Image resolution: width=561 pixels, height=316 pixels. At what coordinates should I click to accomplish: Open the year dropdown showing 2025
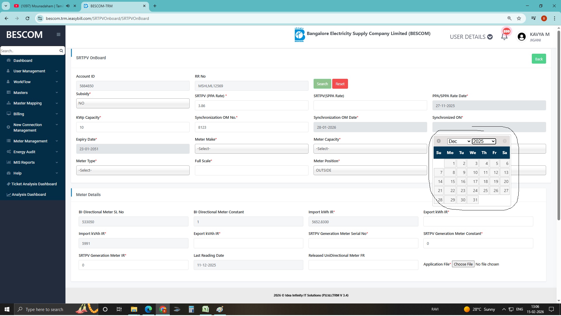tap(484, 142)
